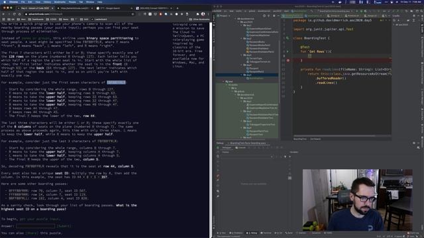The width and height of the screenshot is (424, 238).
Task: Remove the red breakpoint in editor gutter
Action: coord(288,60)
